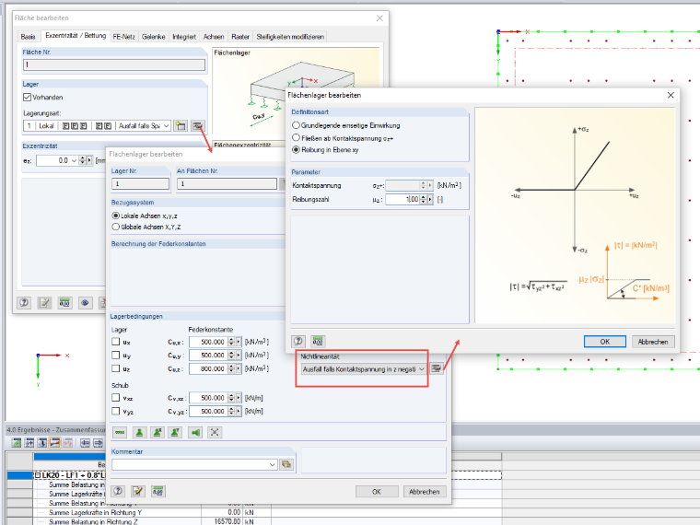
Task: Enable the ux support checkbox
Action: click(116, 342)
